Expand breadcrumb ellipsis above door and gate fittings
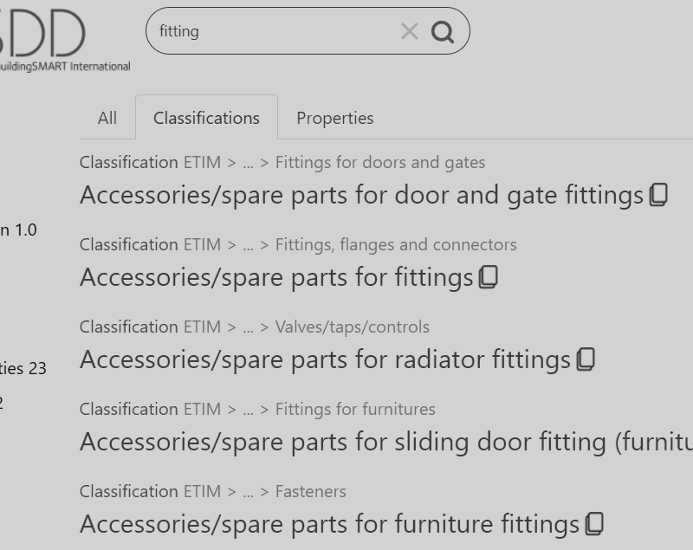693x550 pixels. click(249, 163)
